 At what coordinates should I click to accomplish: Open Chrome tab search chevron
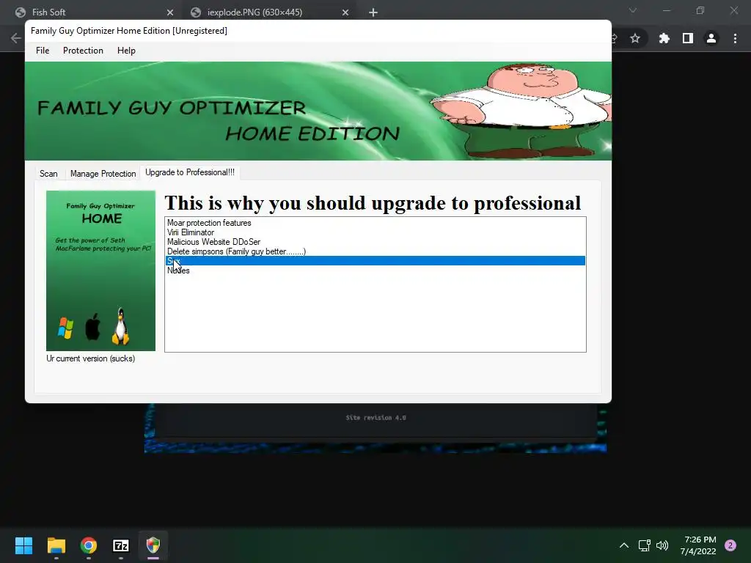click(x=633, y=10)
